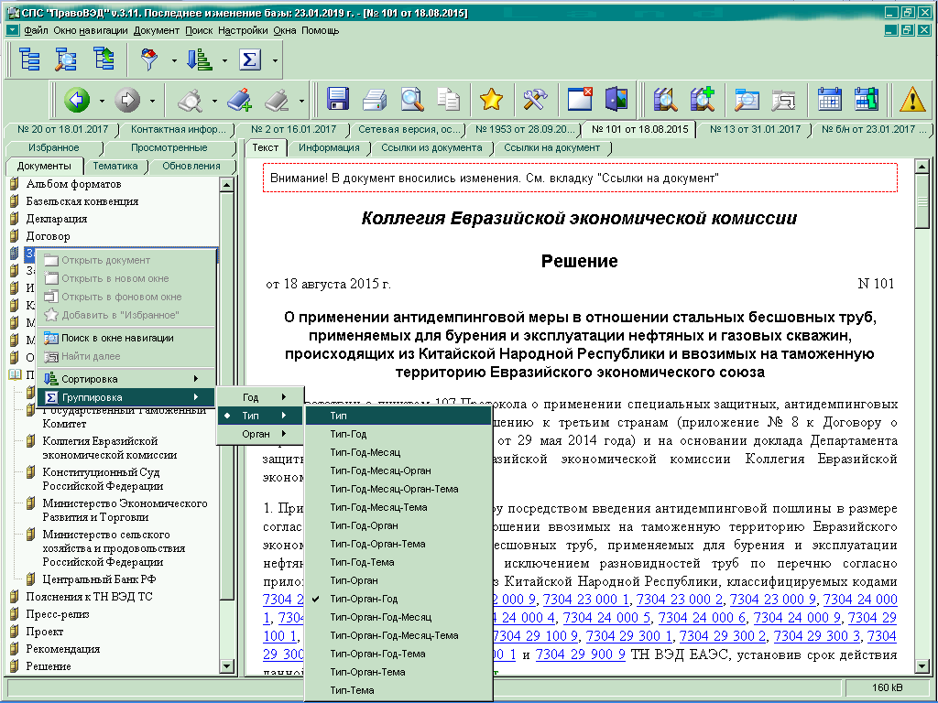Click the gray book icon right of blue book
This screenshot has width=938, height=703.
click(277, 101)
